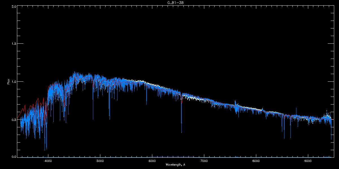
Task: Click the 0.0 flux tick label
Action: pos(14,156)
